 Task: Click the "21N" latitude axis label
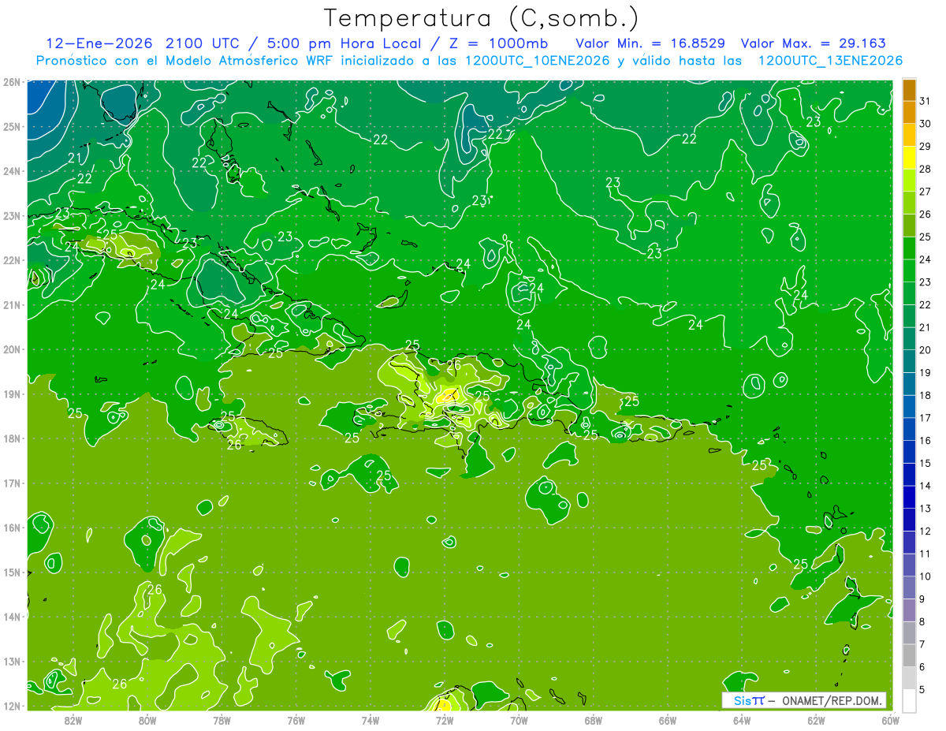point(11,305)
